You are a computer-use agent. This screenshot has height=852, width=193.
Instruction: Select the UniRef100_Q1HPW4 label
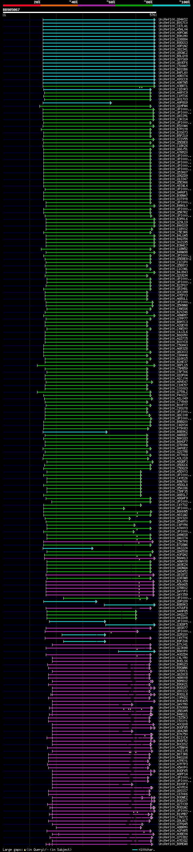[173, 106]
